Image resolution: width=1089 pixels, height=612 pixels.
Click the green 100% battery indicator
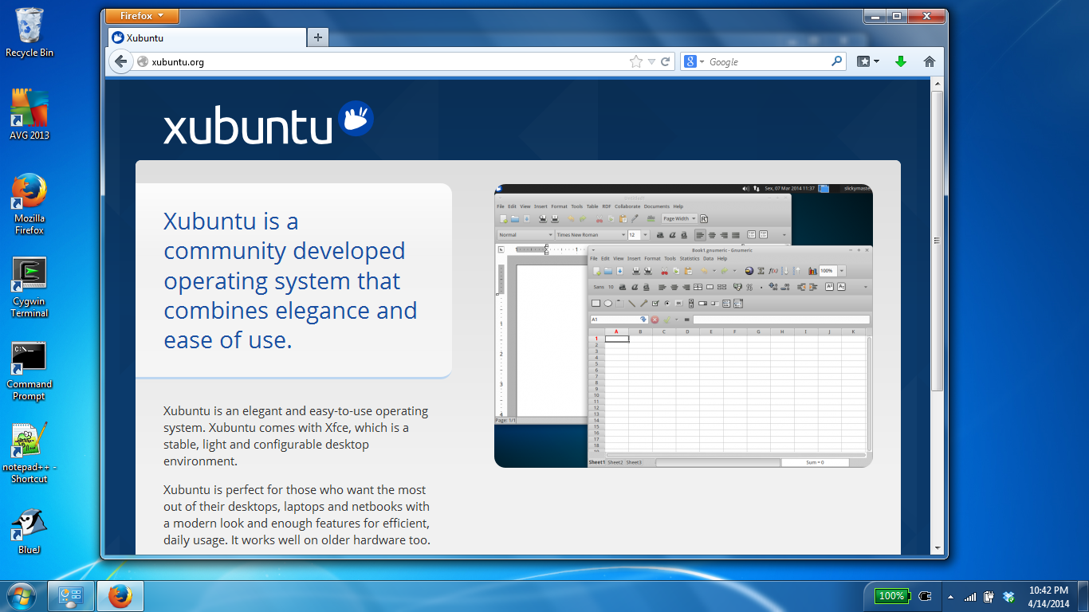[x=890, y=596]
